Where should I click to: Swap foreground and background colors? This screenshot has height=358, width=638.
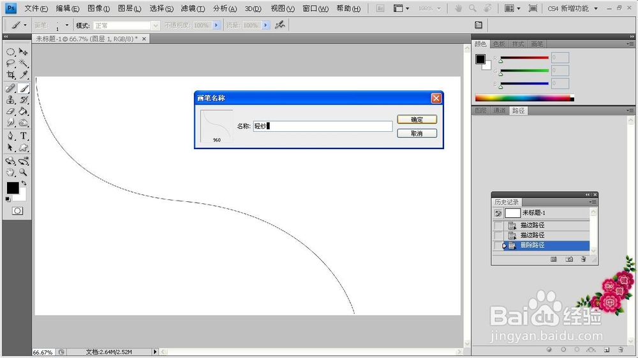24,183
